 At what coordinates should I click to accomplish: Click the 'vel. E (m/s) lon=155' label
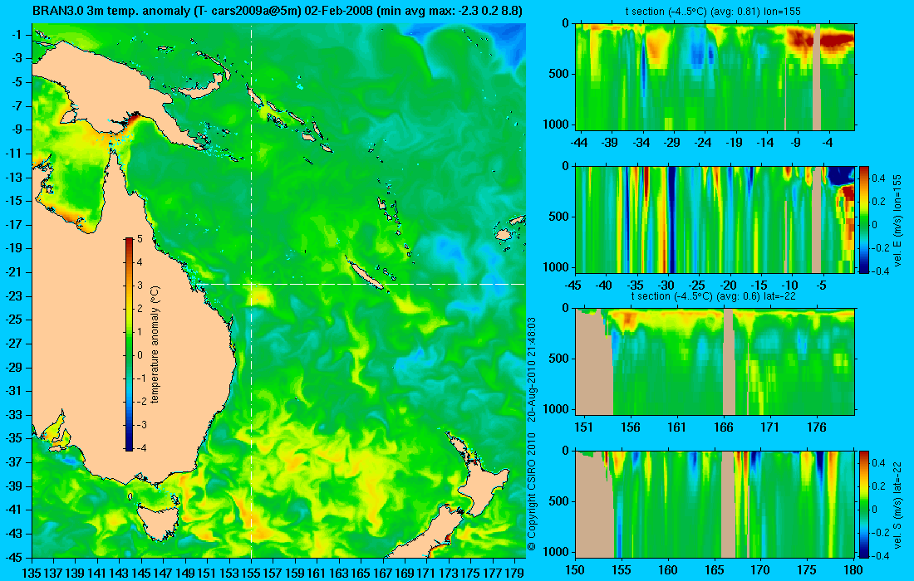click(897, 219)
